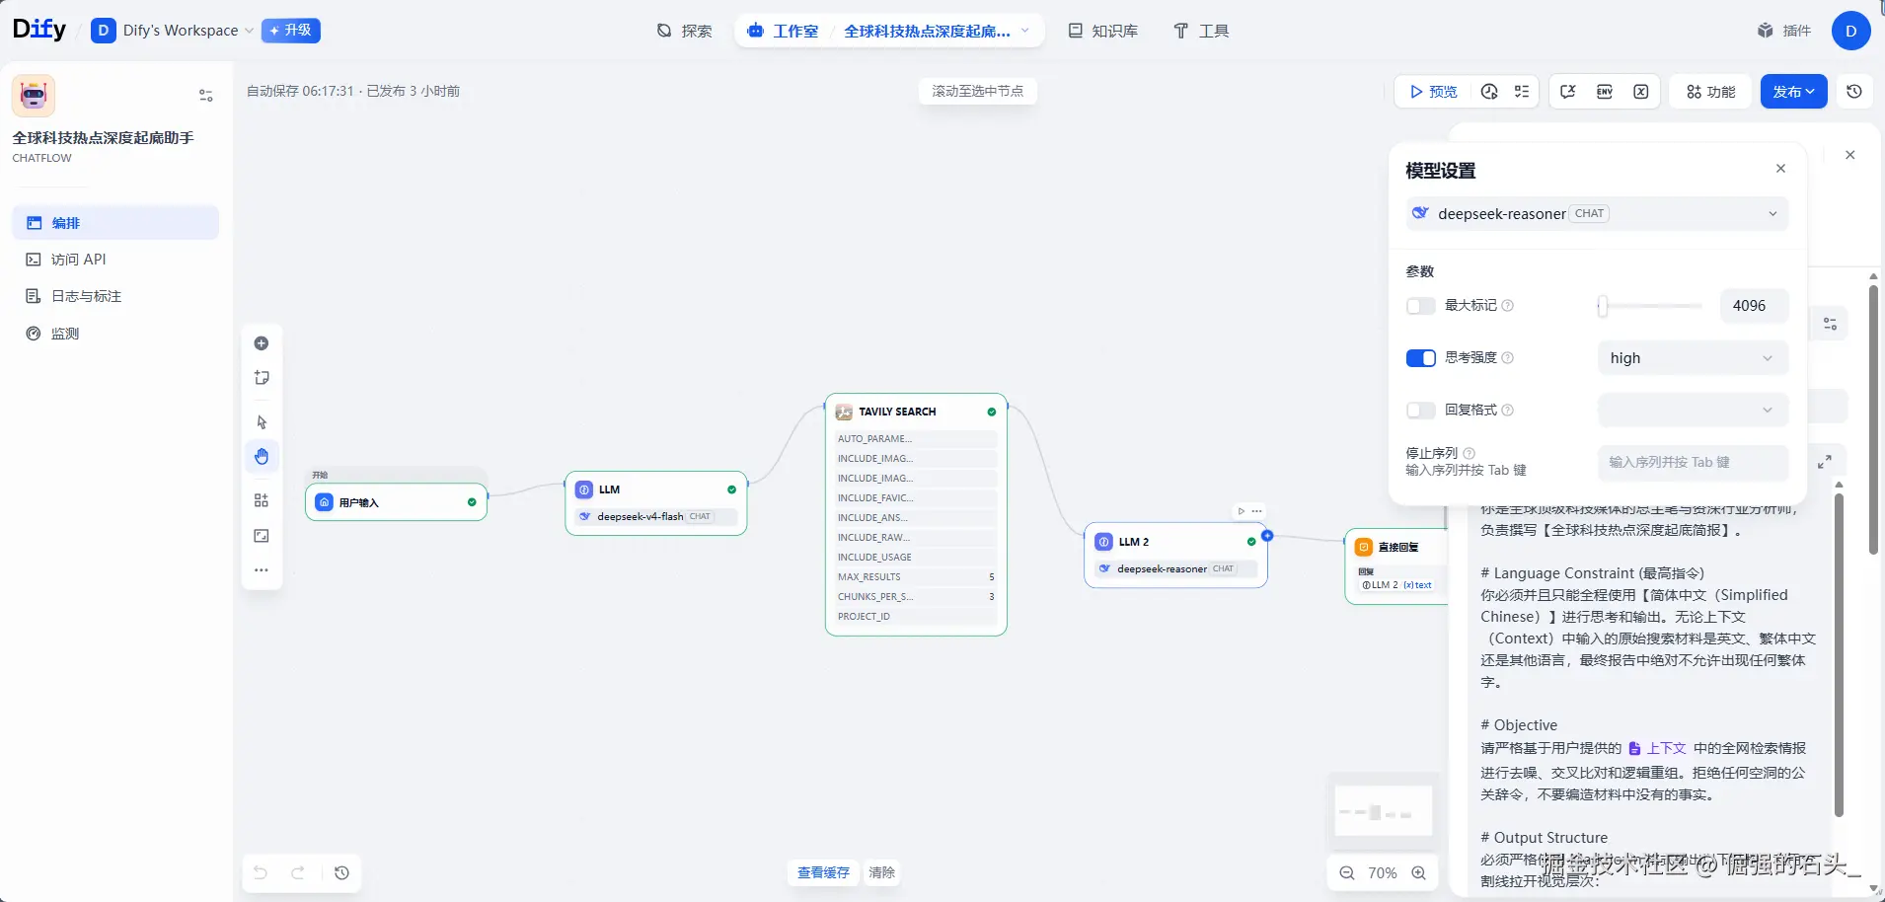
Task: Open 知识库 in top navigation
Action: pos(1103,31)
